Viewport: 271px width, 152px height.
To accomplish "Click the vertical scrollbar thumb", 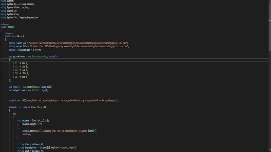I will coord(270,25).
